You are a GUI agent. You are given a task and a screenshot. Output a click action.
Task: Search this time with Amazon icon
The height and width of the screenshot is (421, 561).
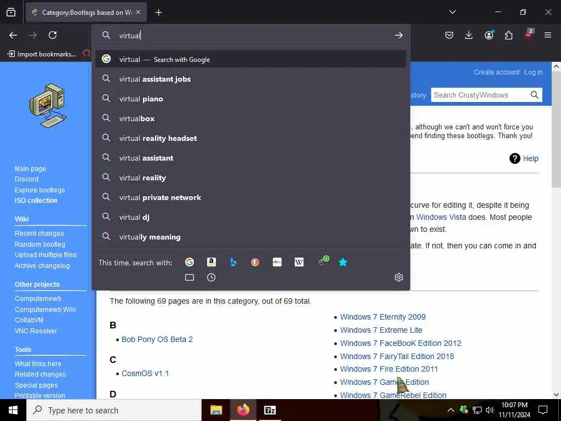[x=211, y=262]
